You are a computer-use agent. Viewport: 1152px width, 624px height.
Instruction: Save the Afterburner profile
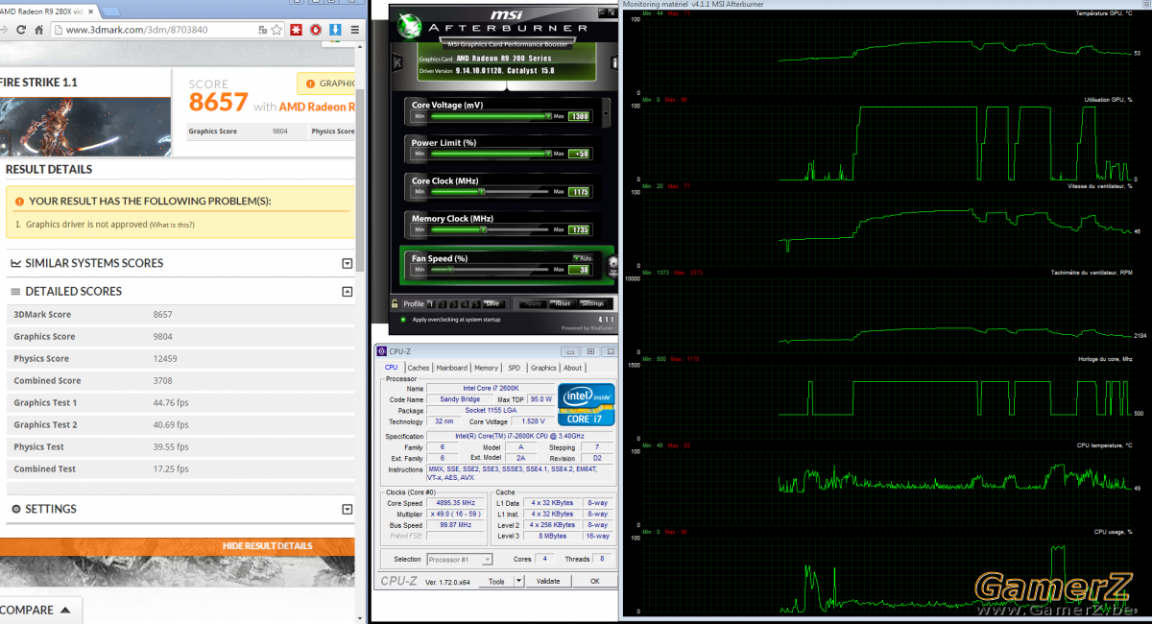tap(492, 303)
